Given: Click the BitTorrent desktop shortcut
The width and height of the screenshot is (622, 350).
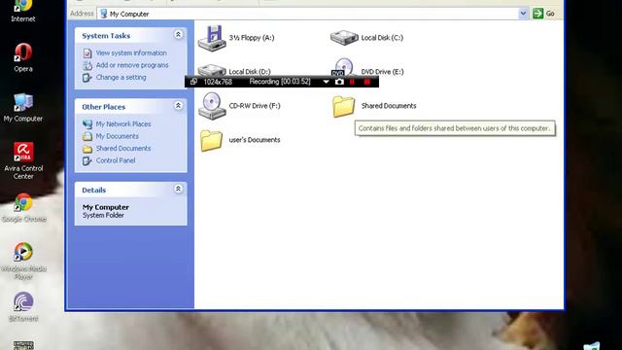Looking at the screenshot, I should click(x=23, y=307).
